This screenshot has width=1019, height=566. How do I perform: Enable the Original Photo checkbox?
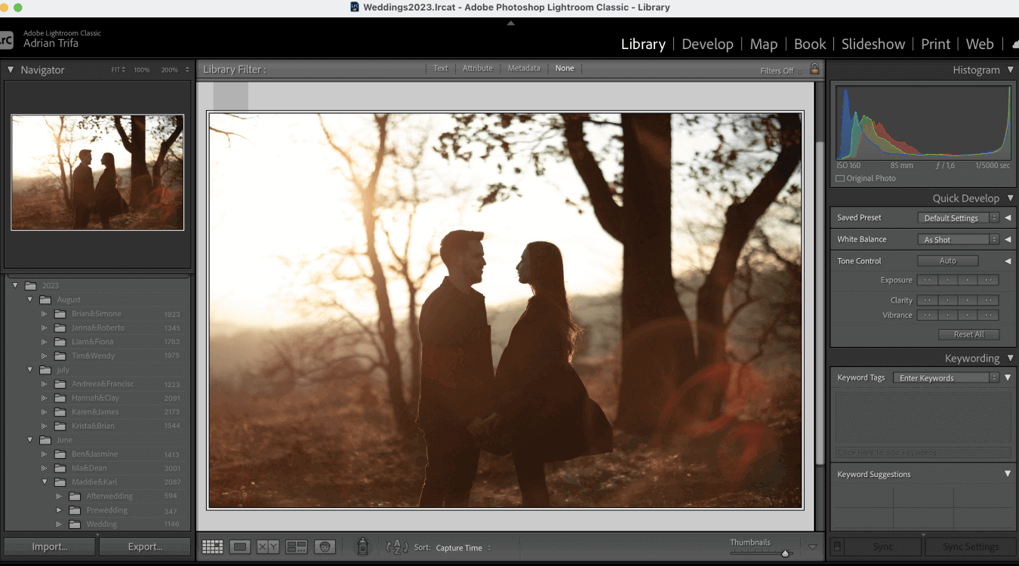[840, 179]
